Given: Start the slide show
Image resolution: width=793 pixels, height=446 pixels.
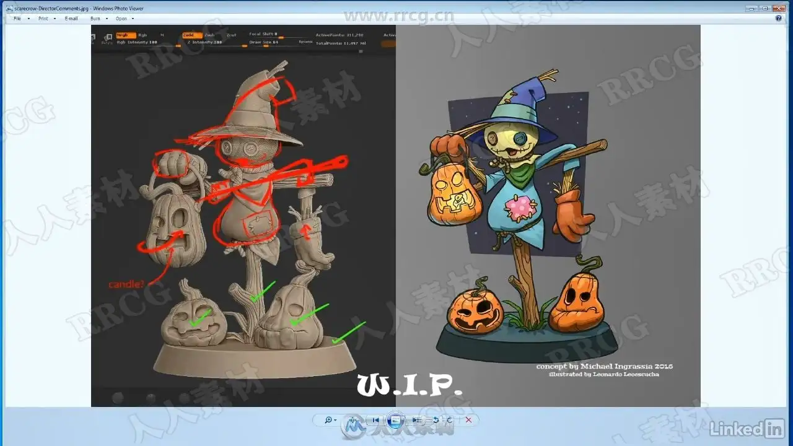Looking at the screenshot, I should pos(395,420).
